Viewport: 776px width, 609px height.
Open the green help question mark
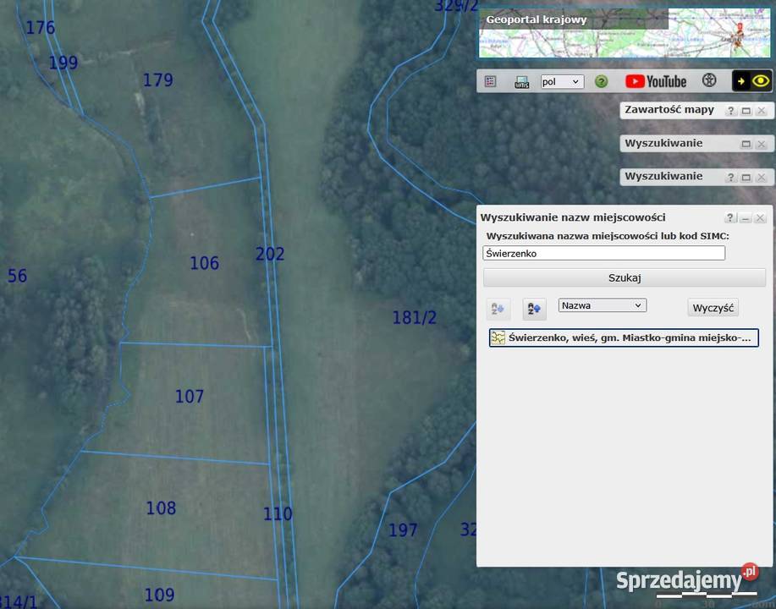tap(601, 82)
